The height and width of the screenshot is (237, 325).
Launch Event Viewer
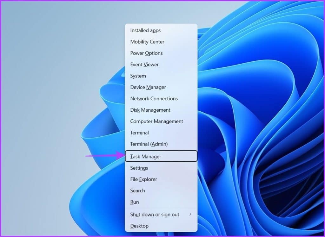click(161, 65)
